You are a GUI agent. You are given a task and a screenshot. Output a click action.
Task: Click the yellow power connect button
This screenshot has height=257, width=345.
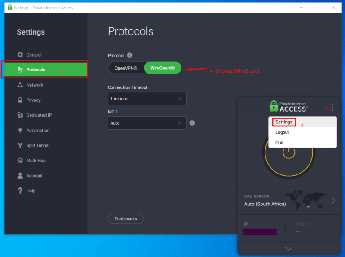coord(289,153)
